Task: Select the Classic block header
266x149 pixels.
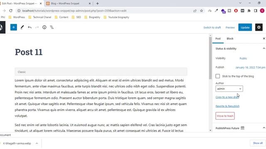Action: (101, 72)
